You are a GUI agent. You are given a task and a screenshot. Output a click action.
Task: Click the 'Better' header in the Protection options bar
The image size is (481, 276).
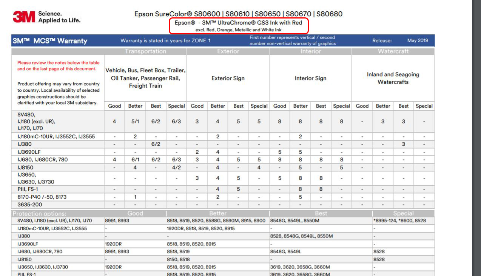point(217,213)
